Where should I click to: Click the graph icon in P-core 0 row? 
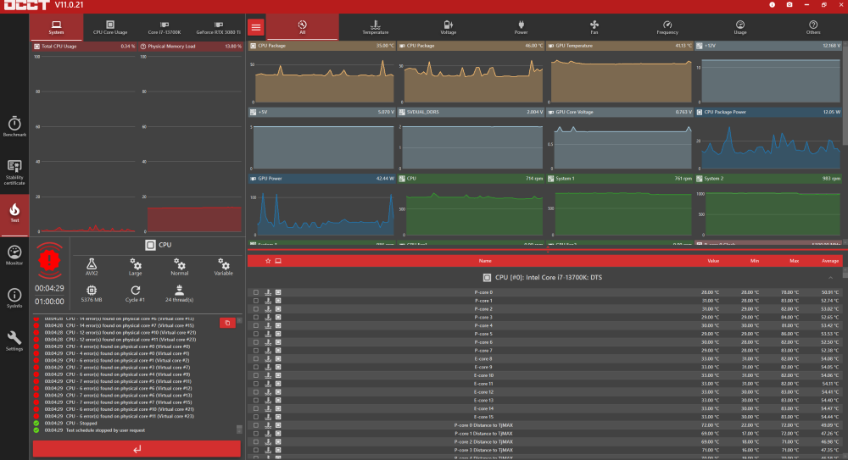point(268,292)
